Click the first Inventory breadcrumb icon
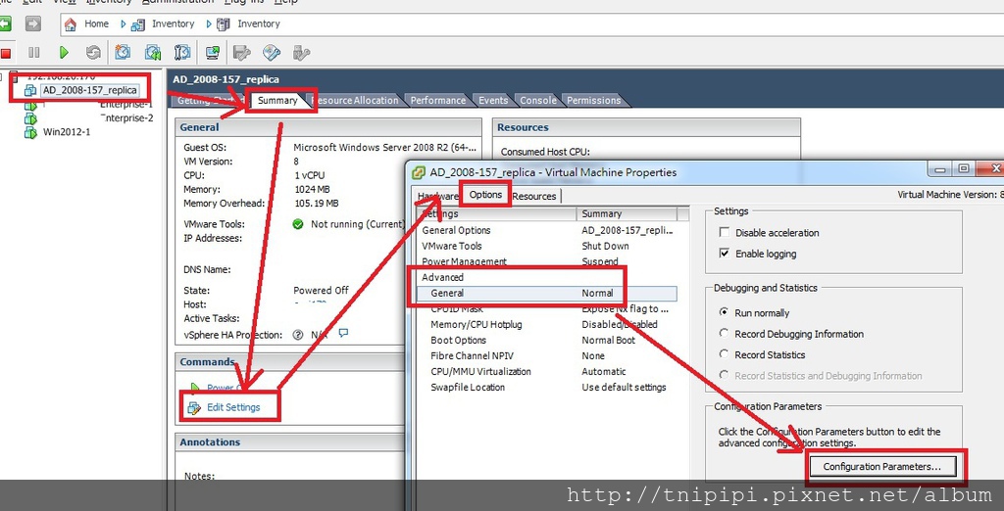Screen dimensions: 1004x511 click(137, 24)
